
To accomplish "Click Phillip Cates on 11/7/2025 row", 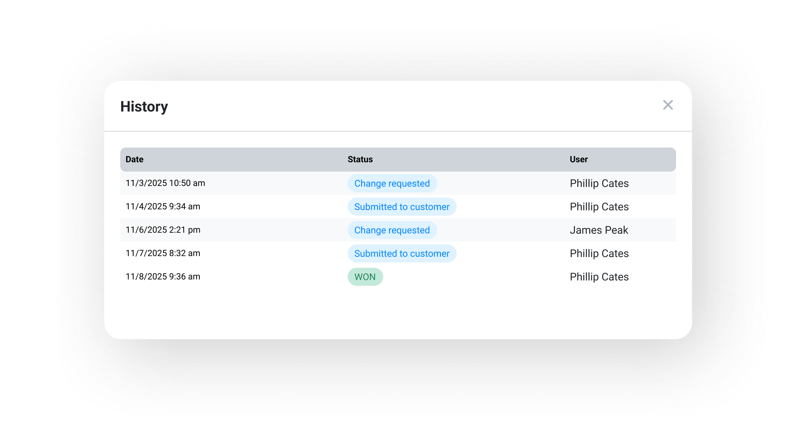I will coord(599,253).
